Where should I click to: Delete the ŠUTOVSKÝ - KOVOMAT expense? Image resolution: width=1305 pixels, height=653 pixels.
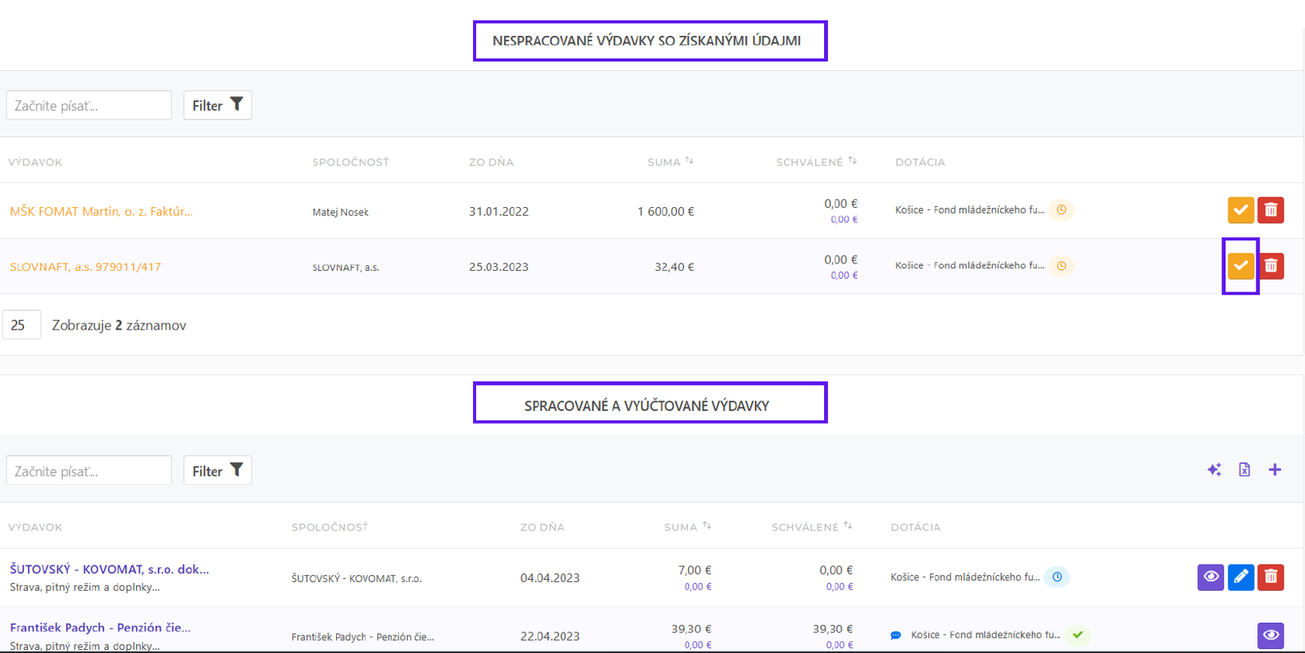point(1271,577)
